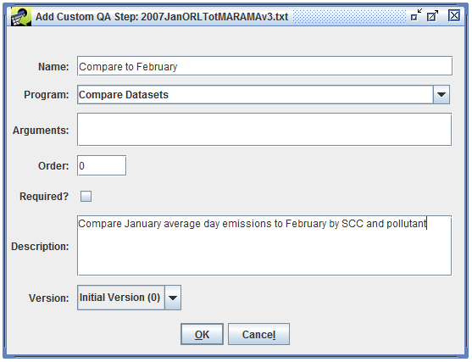Click into the Arguments text area
The width and height of the screenshot is (472, 362).
coord(264,130)
